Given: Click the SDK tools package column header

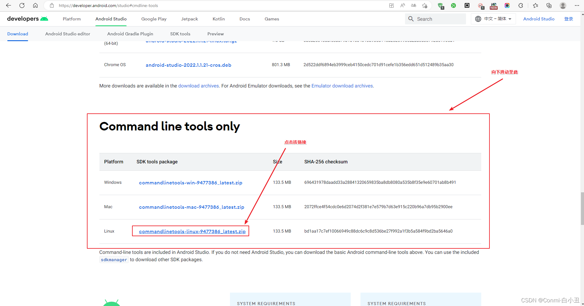Looking at the screenshot, I should (157, 162).
